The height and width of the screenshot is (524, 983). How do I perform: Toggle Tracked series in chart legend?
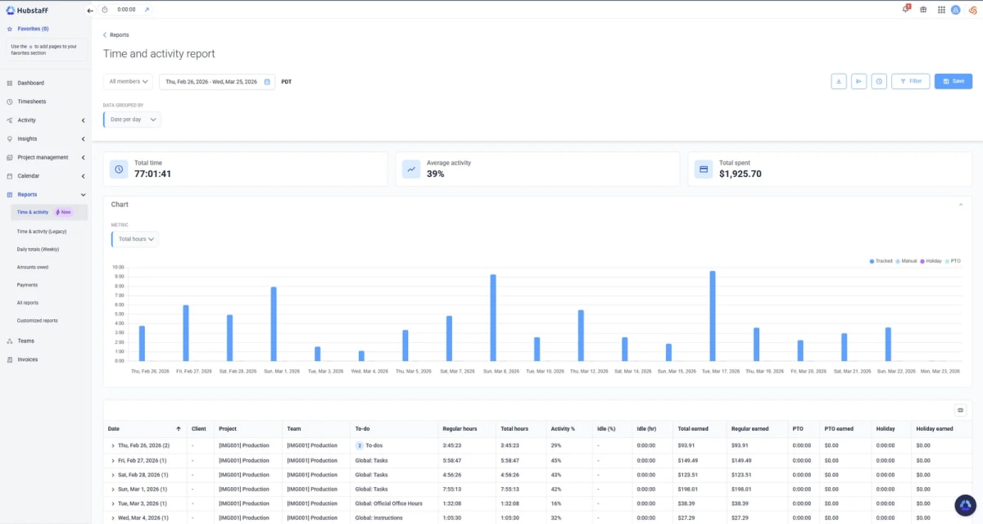(881, 260)
